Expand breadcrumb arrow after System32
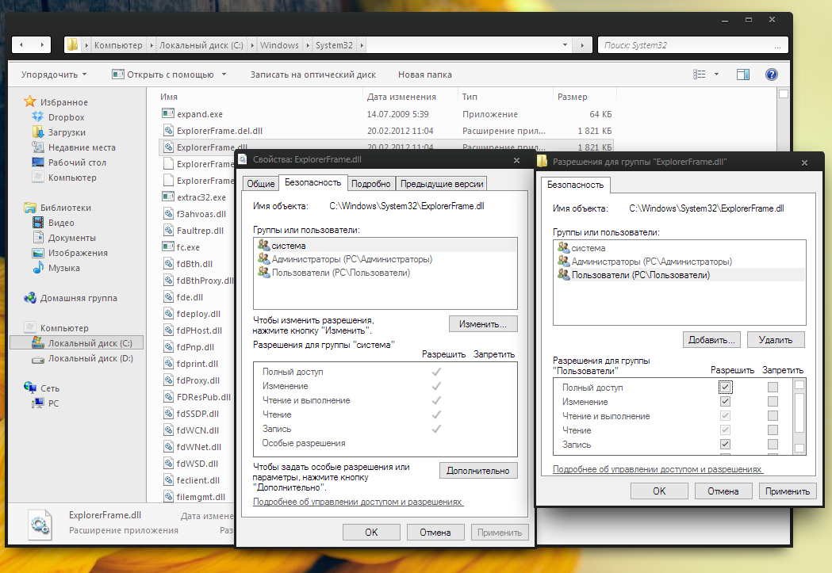 pyautogui.click(x=362, y=45)
